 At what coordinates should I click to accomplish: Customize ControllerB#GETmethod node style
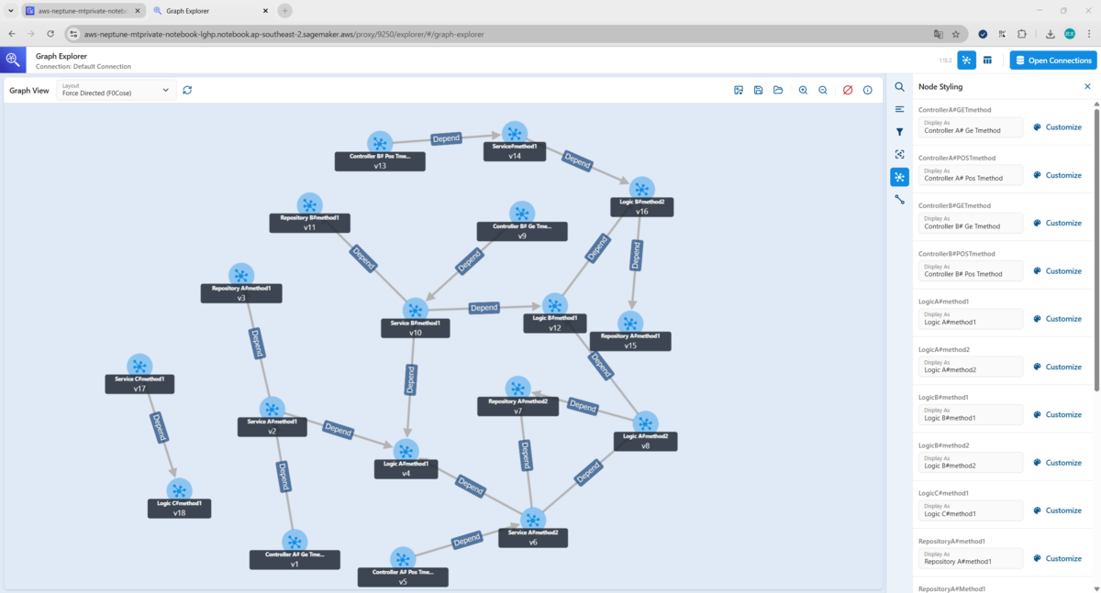click(x=1057, y=223)
